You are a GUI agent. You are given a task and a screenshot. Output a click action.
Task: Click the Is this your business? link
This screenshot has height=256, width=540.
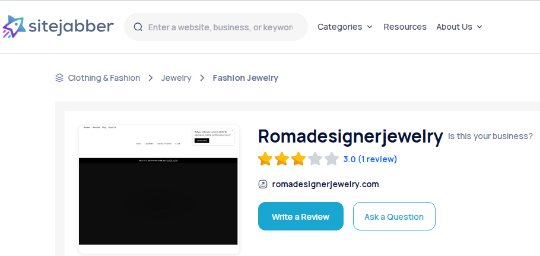tap(490, 137)
